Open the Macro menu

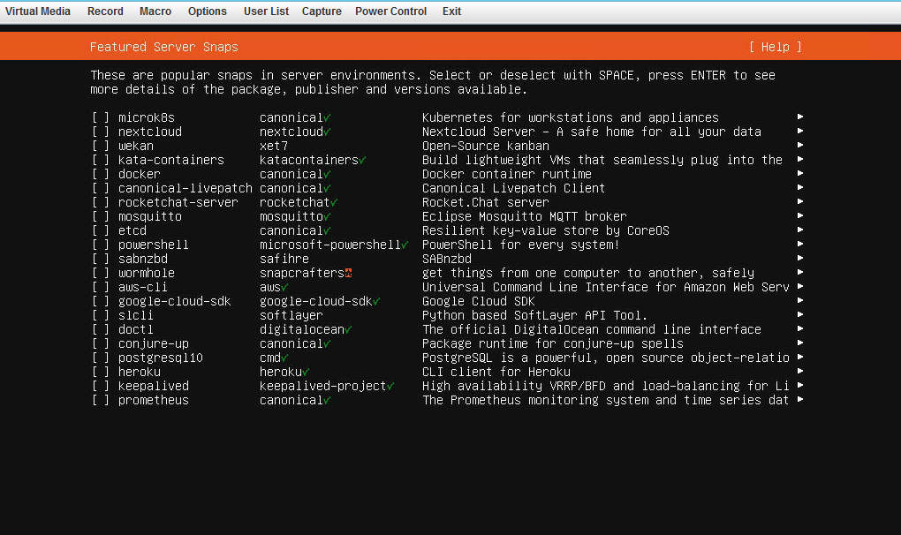[155, 11]
